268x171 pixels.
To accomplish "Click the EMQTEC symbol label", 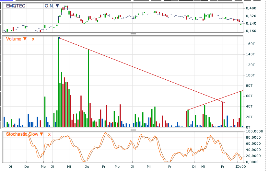I will [x=16, y=6].
